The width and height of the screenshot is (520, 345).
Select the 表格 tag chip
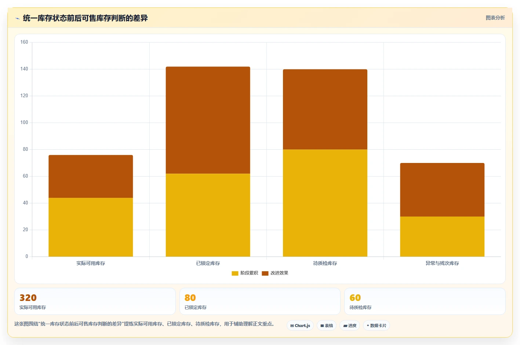[327, 326]
